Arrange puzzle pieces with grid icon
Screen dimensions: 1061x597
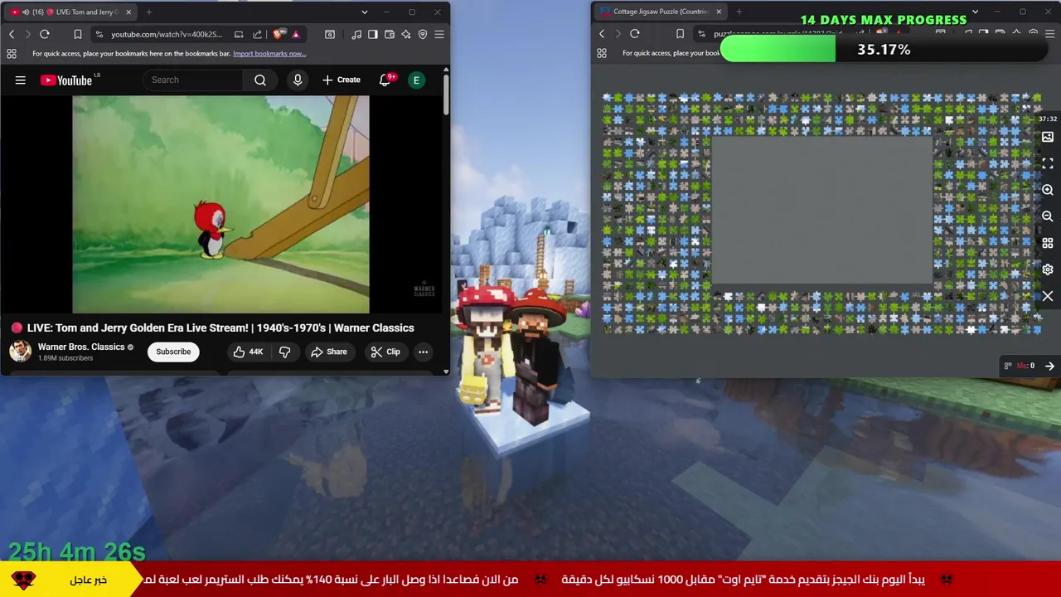click(1048, 243)
